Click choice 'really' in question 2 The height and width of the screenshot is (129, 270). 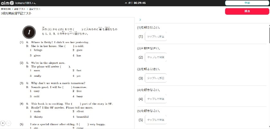pos(38,76)
